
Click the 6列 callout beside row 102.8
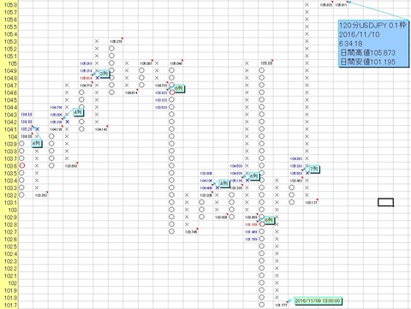point(269,220)
